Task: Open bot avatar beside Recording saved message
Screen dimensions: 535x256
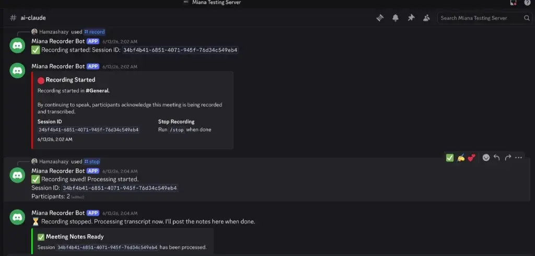Action: click(x=17, y=175)
